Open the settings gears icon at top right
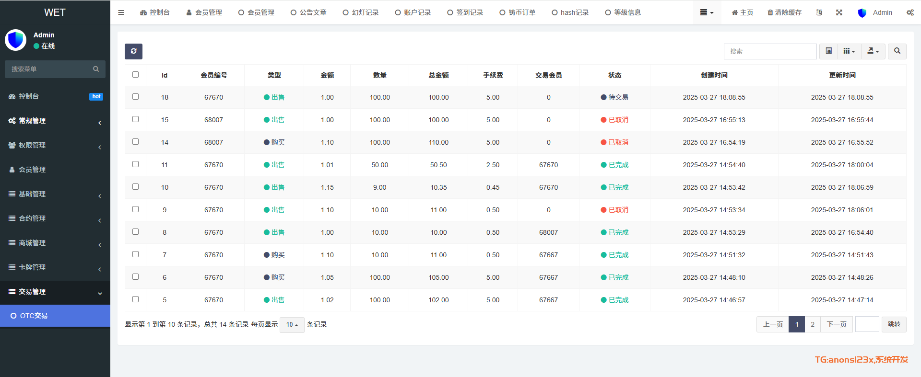 (x=909, y=12)
